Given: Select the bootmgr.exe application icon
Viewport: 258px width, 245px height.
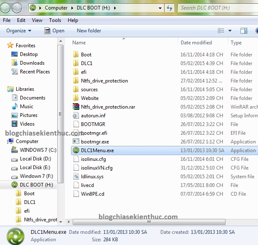Looking at the screenshot, I should click(x=76, y=141).
